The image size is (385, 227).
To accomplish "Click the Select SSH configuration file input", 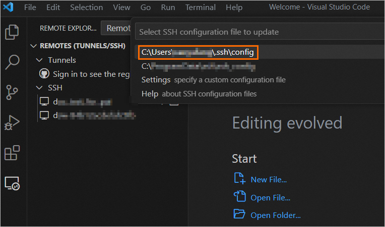I will (260, 32).
